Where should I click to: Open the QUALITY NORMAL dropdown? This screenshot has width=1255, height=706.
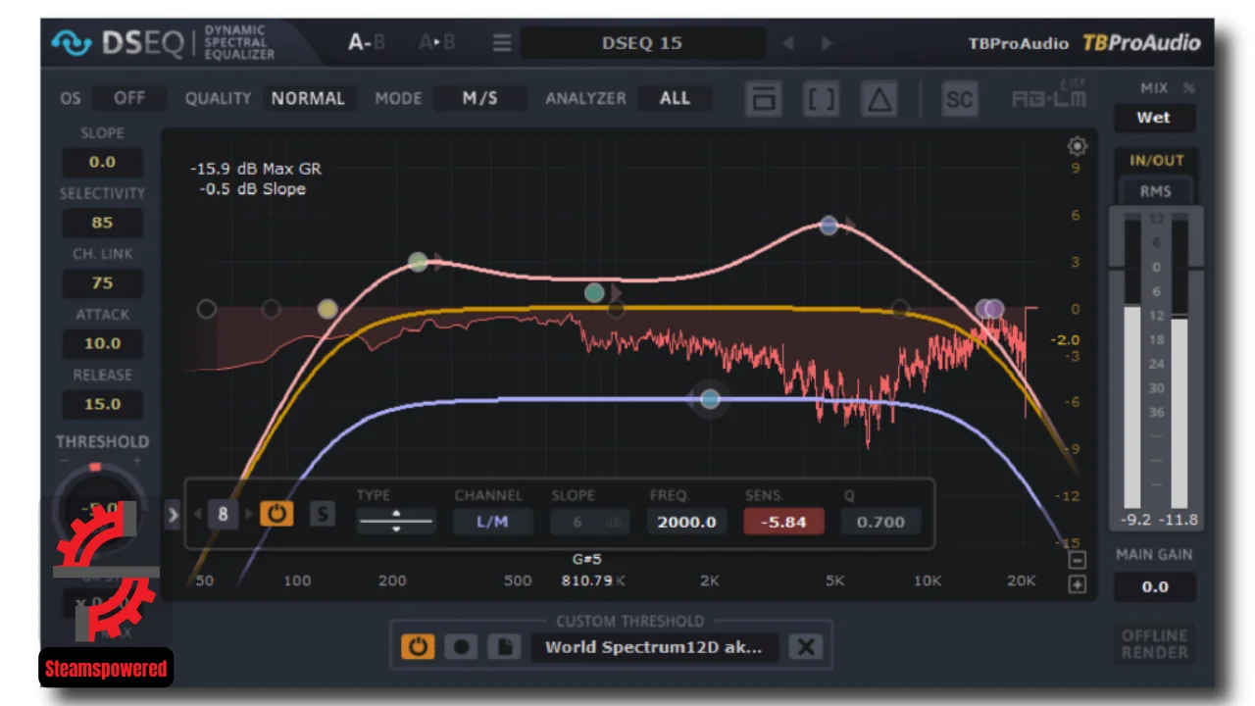[x=308, y=98]
